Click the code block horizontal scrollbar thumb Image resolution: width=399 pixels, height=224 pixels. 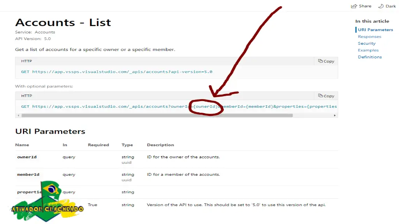tap(157, 115)
